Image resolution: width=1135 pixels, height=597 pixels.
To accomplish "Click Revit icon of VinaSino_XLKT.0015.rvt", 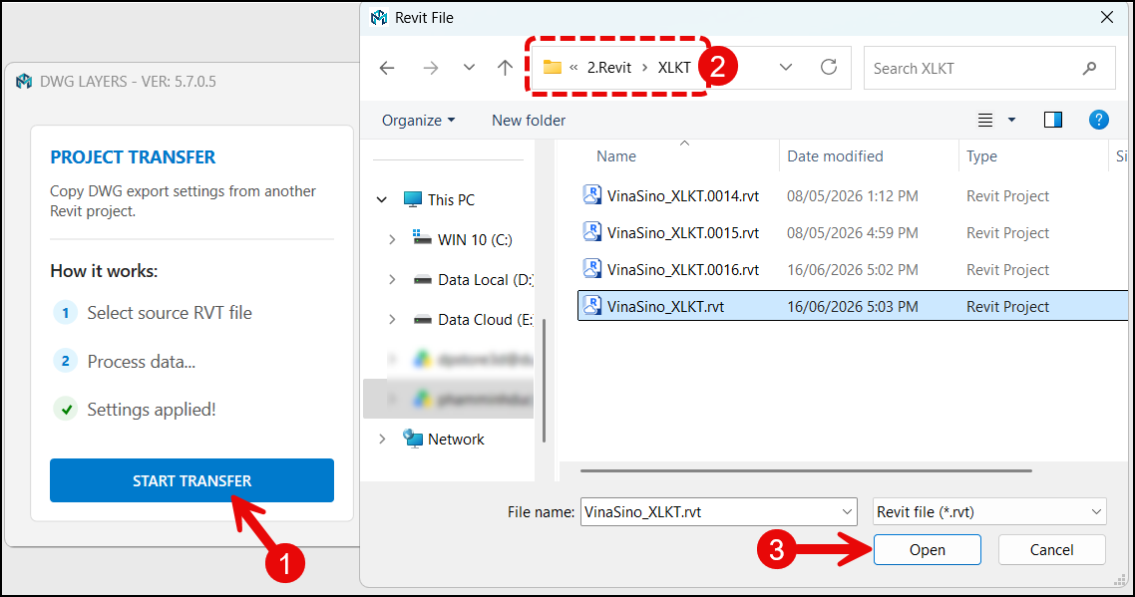I will coord(592,231).
